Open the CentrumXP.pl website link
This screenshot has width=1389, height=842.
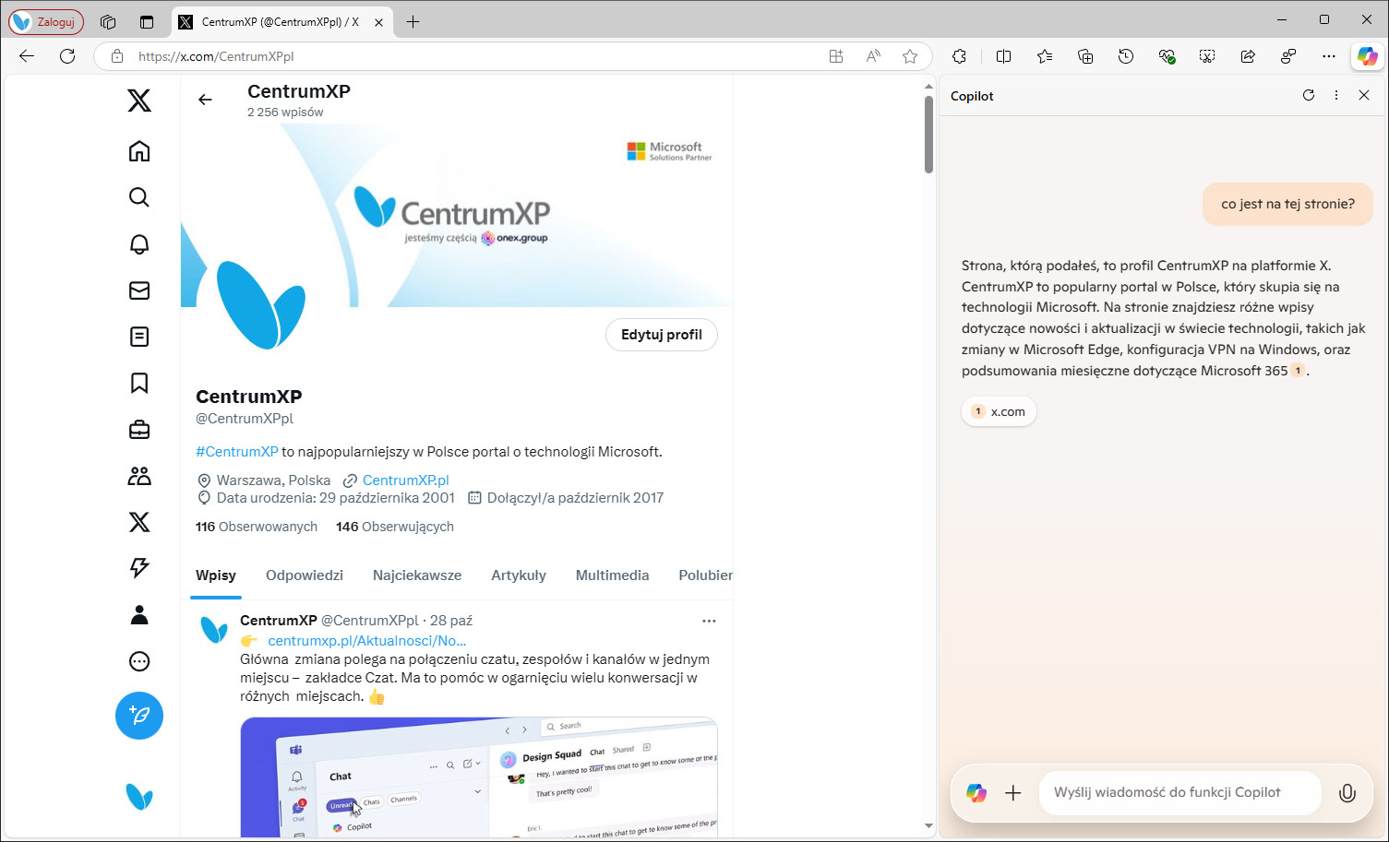coord(406,480)
